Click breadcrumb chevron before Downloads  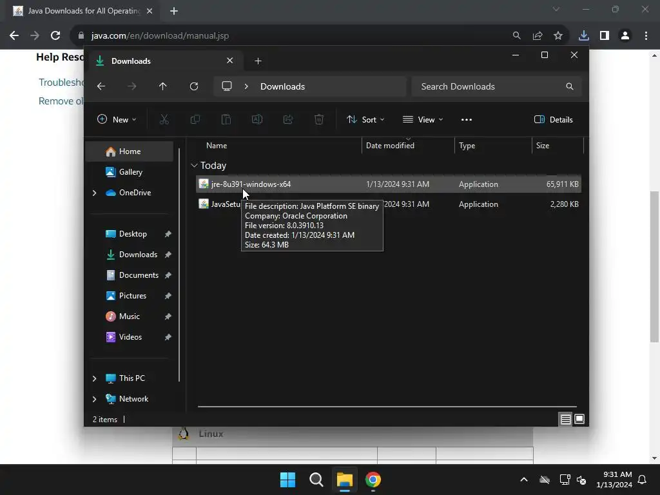click(x=246, y=86)
